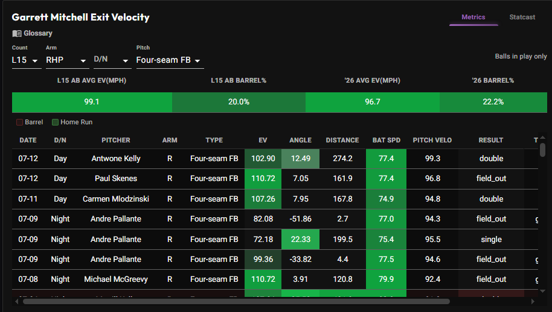The width and height of the screenshot is (552, 312).
Task: Click the scroll left arrow
Action: tap(16, 302)
